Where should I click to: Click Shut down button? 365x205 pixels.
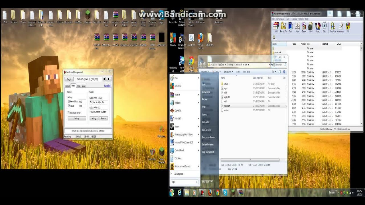(x=206, y=182)
